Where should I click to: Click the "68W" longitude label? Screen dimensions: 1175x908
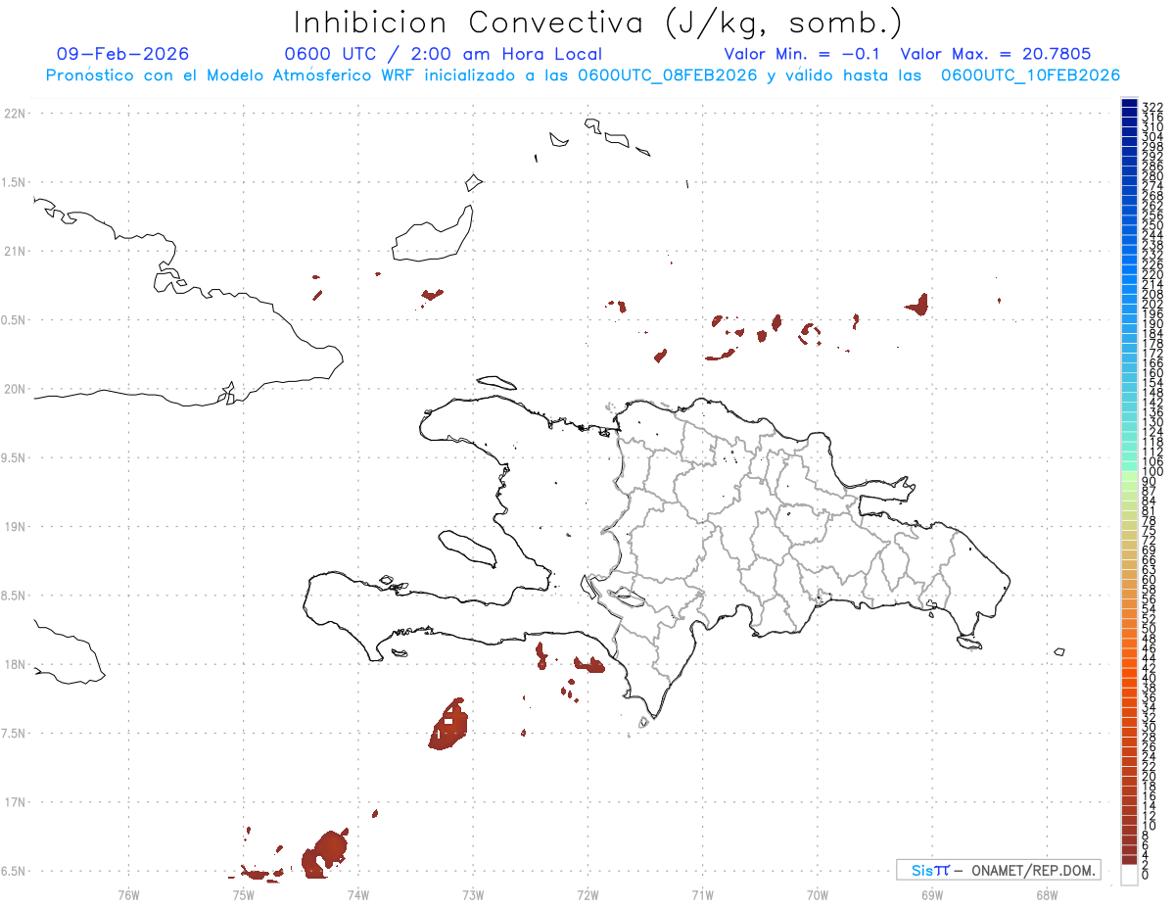1046,894
